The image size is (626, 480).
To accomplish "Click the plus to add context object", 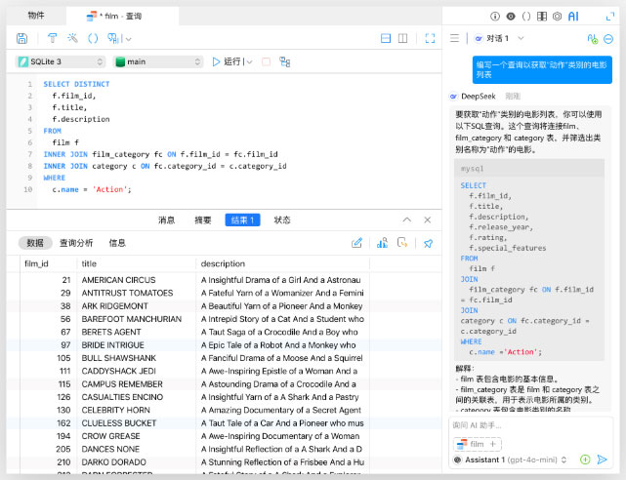I will (x=493, y=444).
